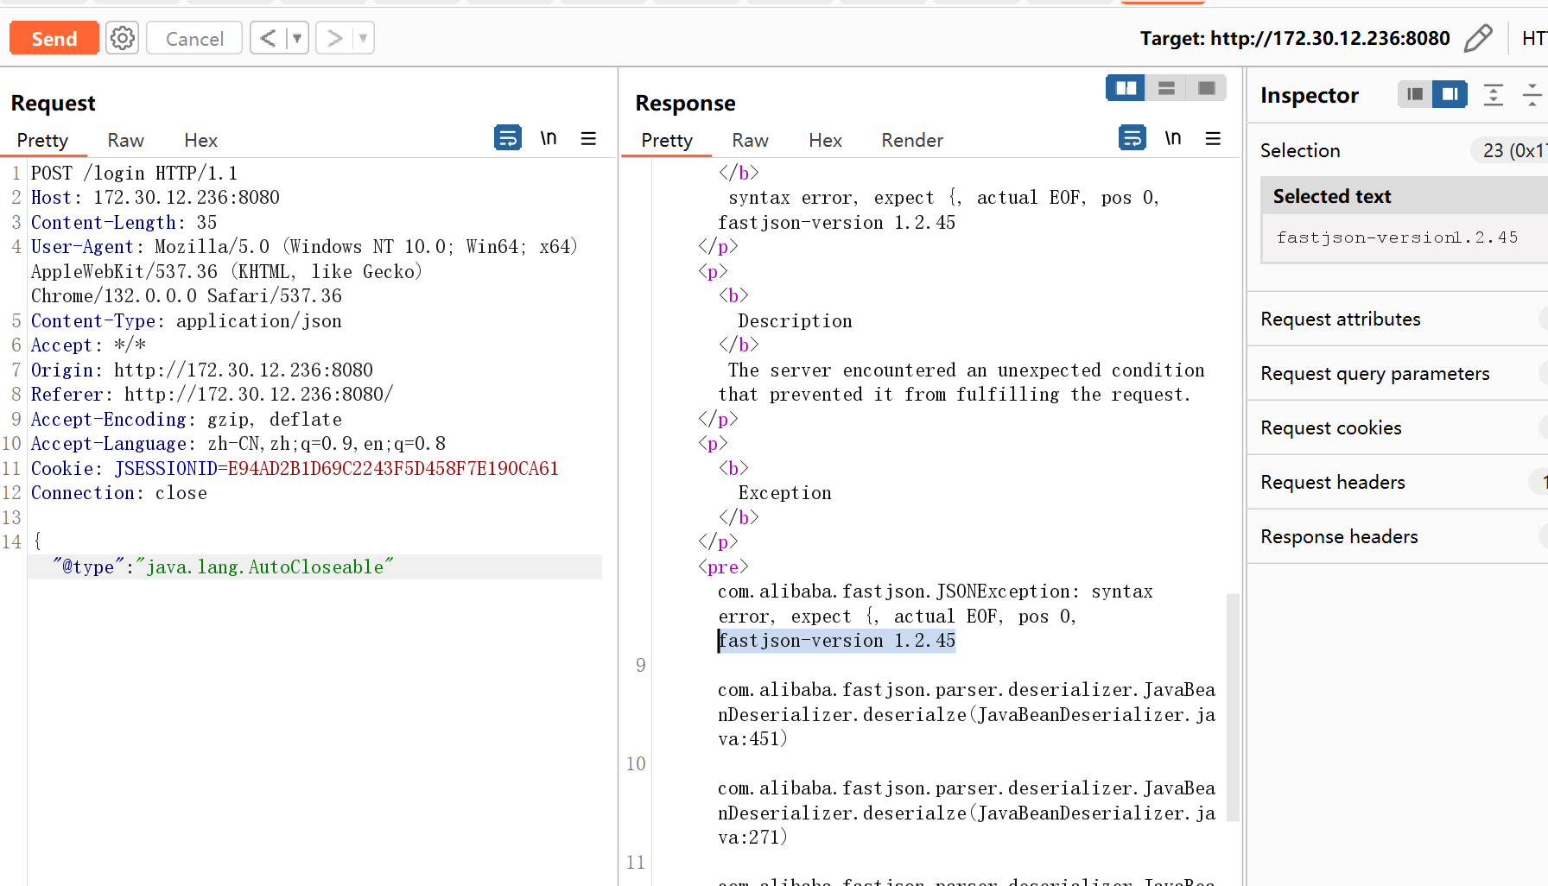Edit target with pencil icon
The width and height of the screenshot is (1548, 886).
tap(1478, 38)
